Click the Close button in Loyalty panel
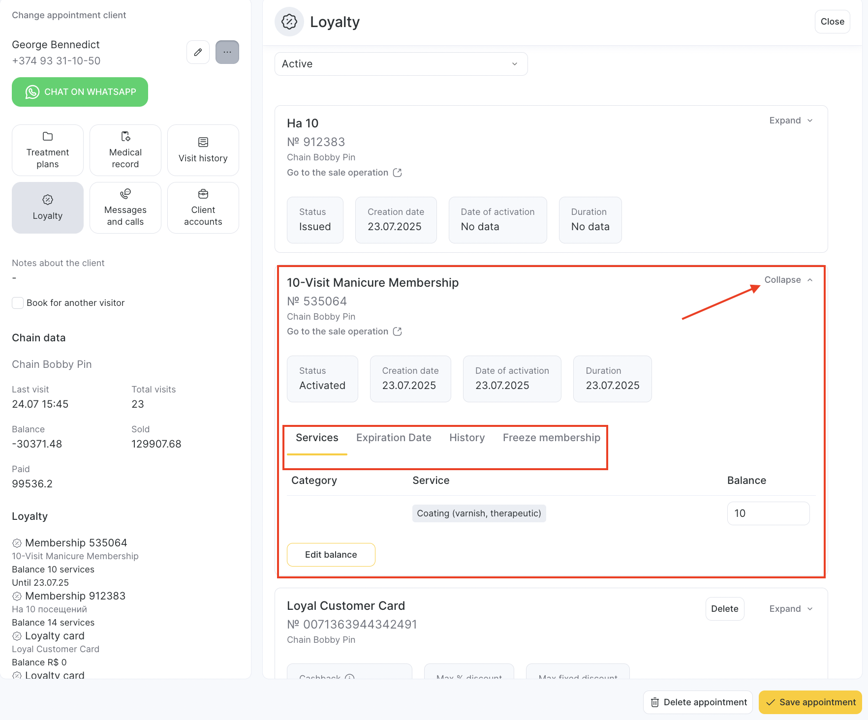Viewport: 868px width, 720px height. point(832,22)
